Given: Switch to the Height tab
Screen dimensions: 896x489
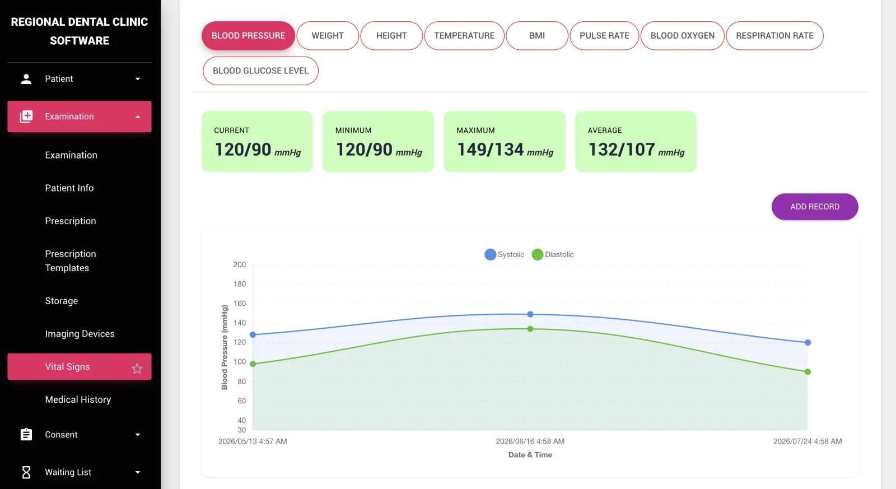Looking at the screenshot, I should 391,36.
